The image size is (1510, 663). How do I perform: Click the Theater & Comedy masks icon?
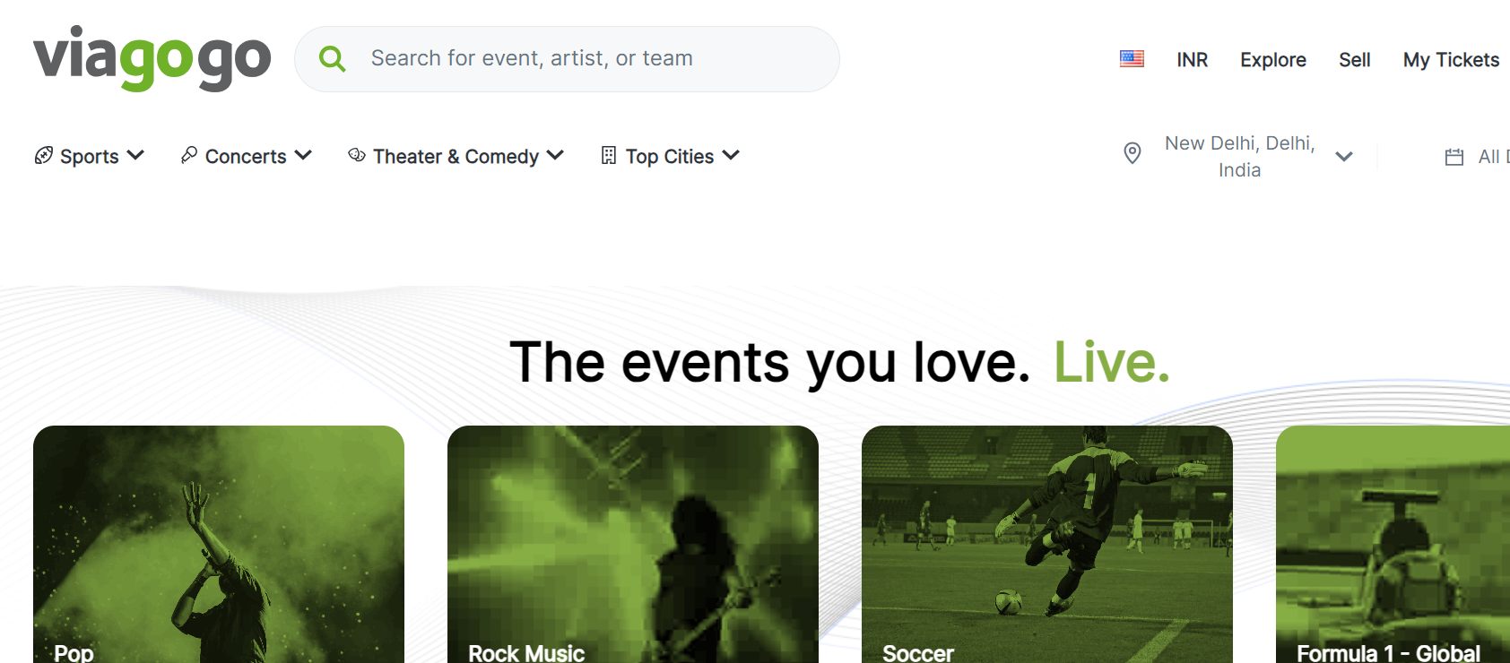[x=355, y=155]
